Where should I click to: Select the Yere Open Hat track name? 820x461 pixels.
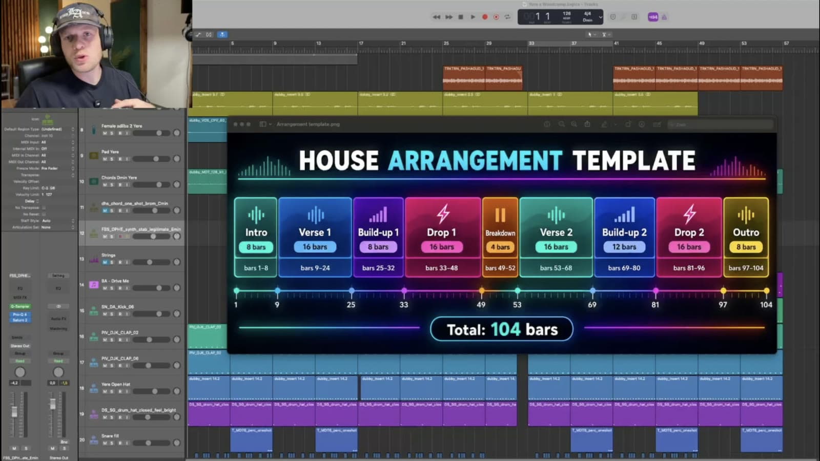pyautogui.click(x=116, y=384)
